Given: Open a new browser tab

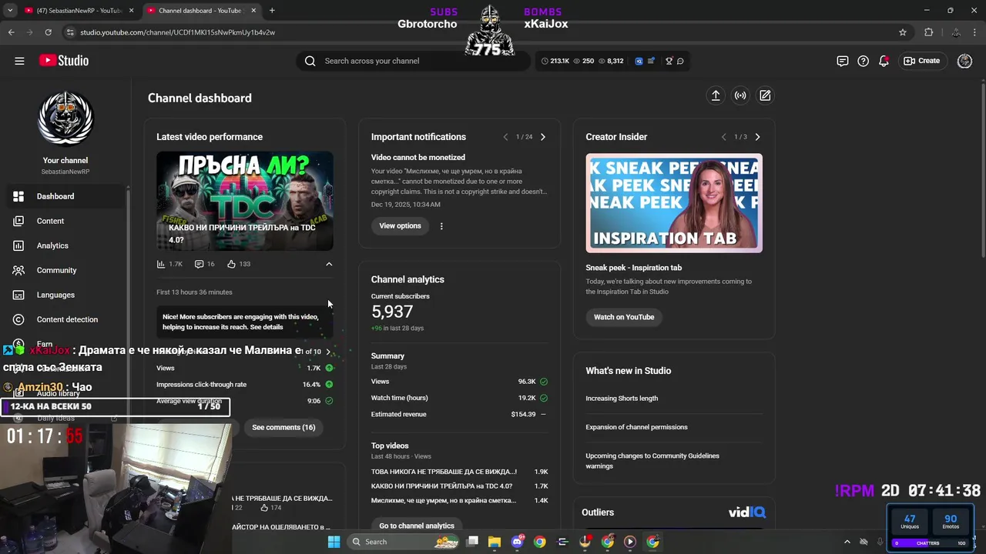Looking at the screenshot, I should pyautogui.click(x=272, y=10).
